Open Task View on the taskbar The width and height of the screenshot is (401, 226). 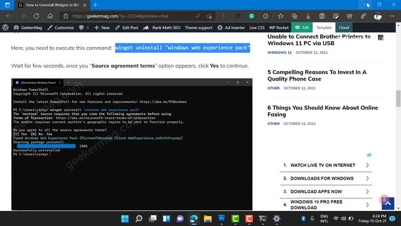click(153, 218)
